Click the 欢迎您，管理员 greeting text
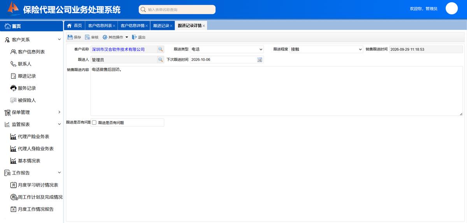467x223 pixels. pos(423,9)
